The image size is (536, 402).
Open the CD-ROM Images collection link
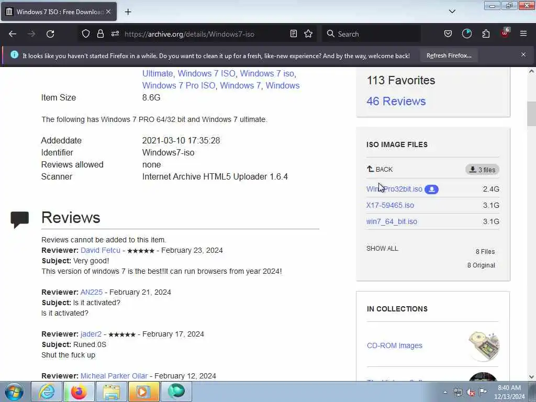point(395,345)
